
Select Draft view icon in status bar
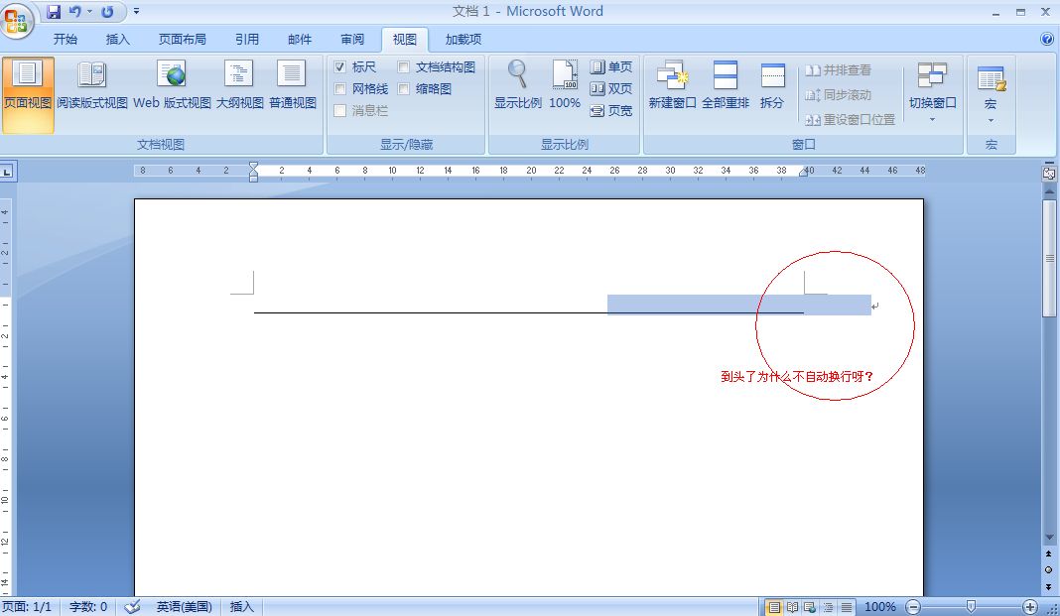[847, 607]
